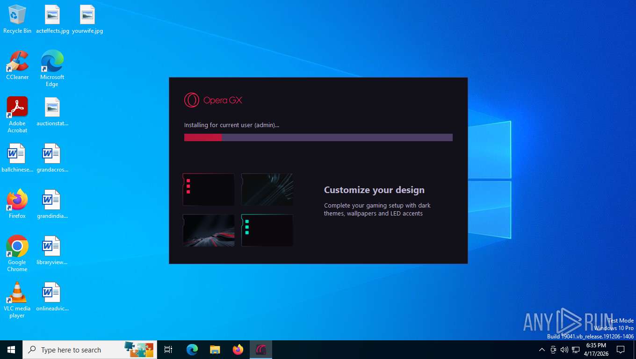Click the teal-accent dark theme thumbnail

point(267,230)
